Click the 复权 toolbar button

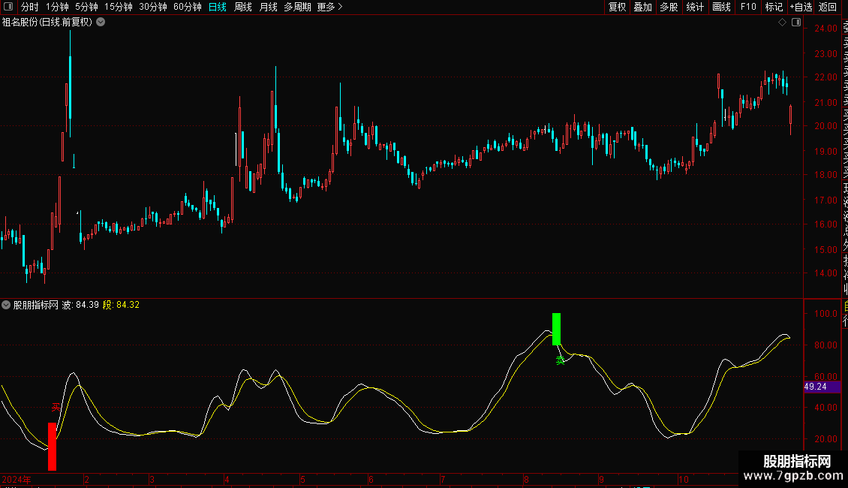click(617, 7)
